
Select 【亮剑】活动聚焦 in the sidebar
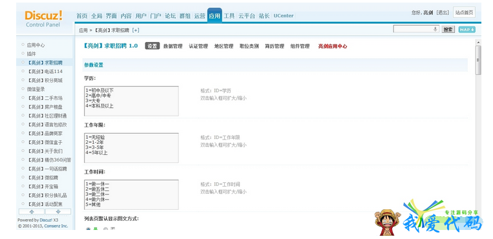pos(45,204)
